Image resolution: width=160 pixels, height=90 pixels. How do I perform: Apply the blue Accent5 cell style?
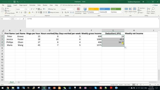click(x=105, y=9)
